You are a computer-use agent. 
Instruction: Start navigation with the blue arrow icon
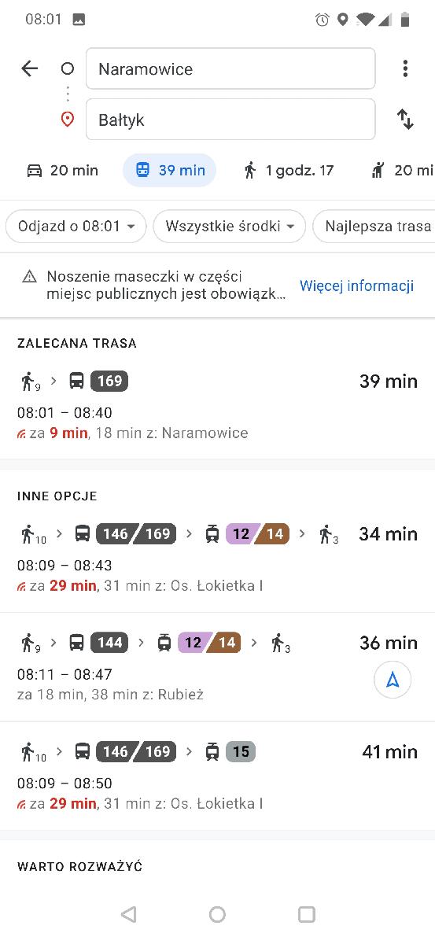[x=393, y=680]
